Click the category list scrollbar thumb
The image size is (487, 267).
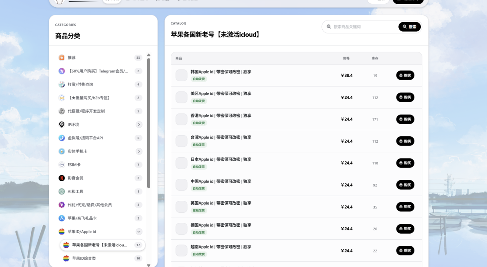pyautogui.click(x=149, y=123)
